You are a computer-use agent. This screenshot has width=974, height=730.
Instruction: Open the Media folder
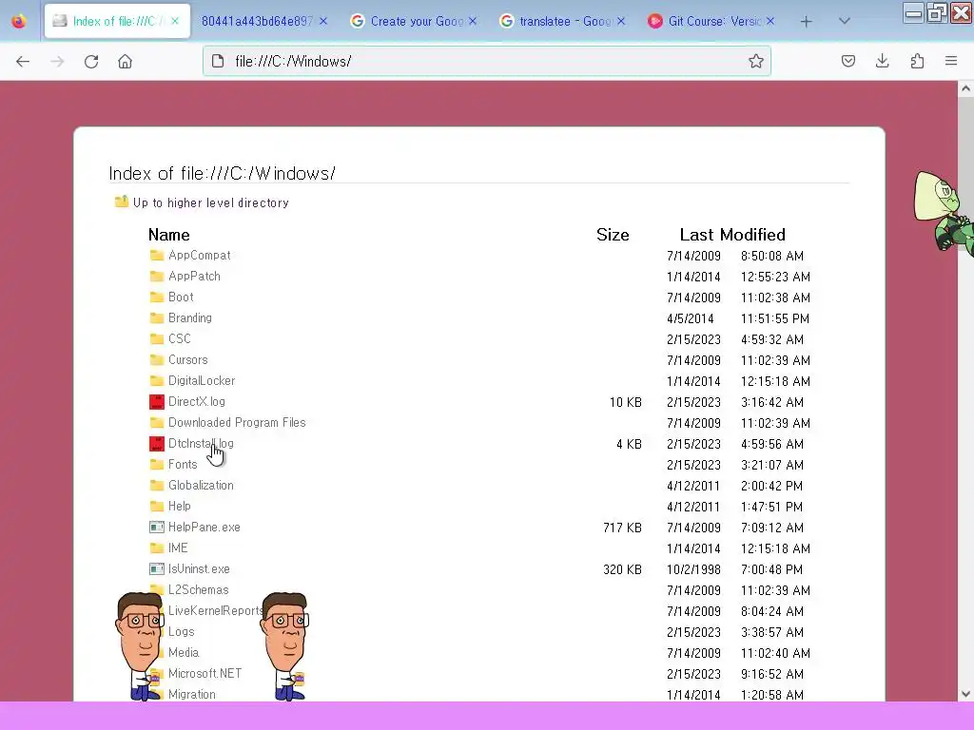pyautogui.click(x=184, y=652)
